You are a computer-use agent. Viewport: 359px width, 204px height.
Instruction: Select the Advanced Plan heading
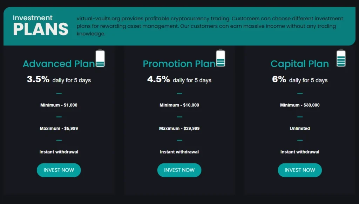(x=58, y=64)
